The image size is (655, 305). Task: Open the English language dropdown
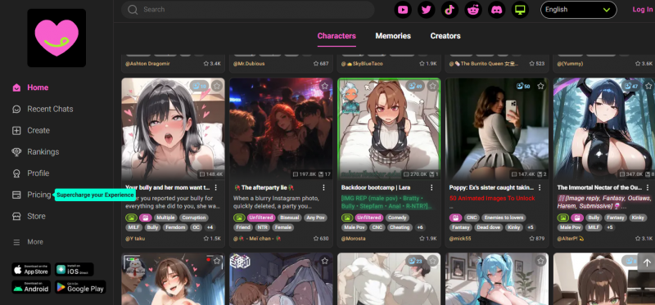[x=579, y=10]
